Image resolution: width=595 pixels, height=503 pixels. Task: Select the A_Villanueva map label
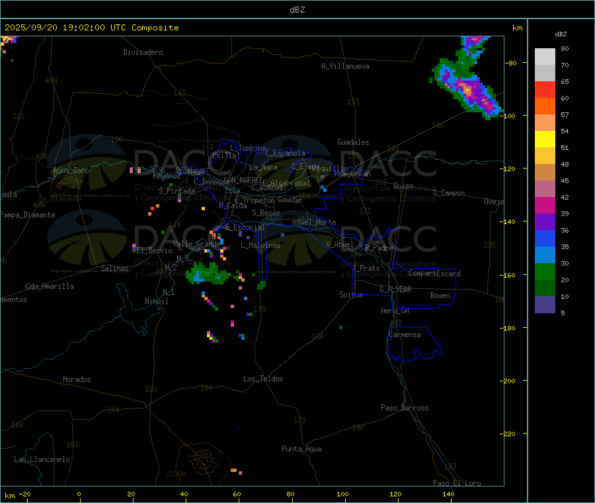(345, 66)
